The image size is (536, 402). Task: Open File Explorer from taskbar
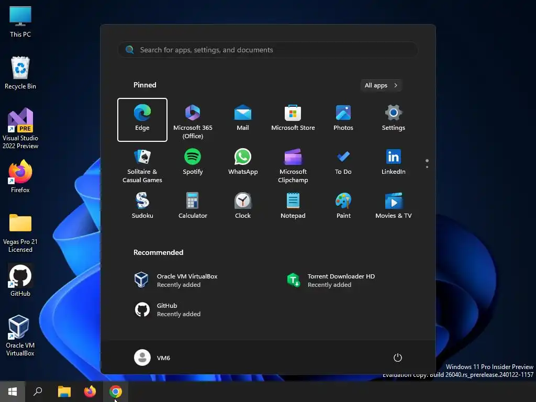tap(64, 392)
